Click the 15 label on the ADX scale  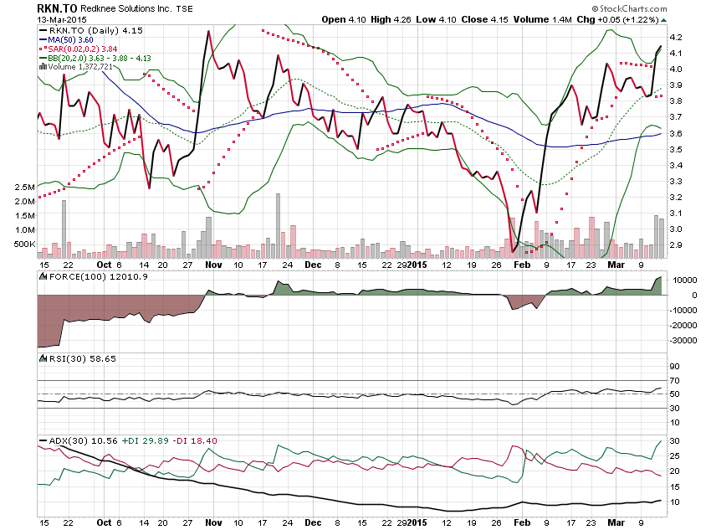tap(675, 487)
